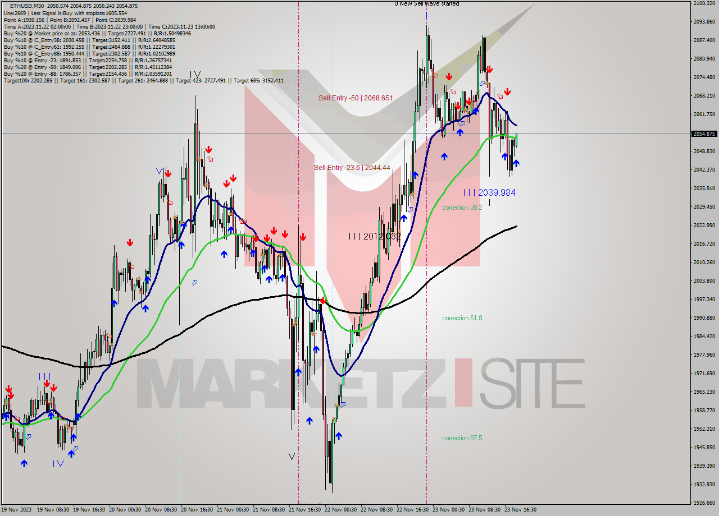Click the '23 Nov 16:30' time label

(520, 510)
